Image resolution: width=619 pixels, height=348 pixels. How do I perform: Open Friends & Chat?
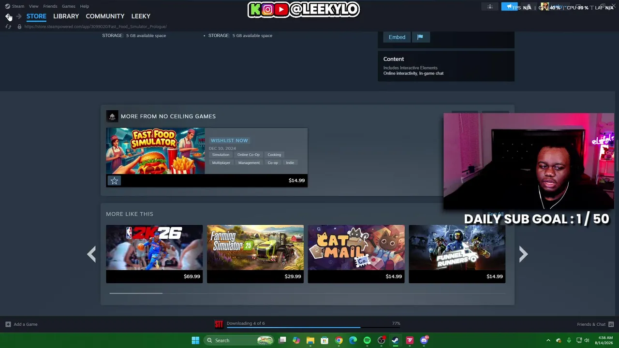(595, 324)
